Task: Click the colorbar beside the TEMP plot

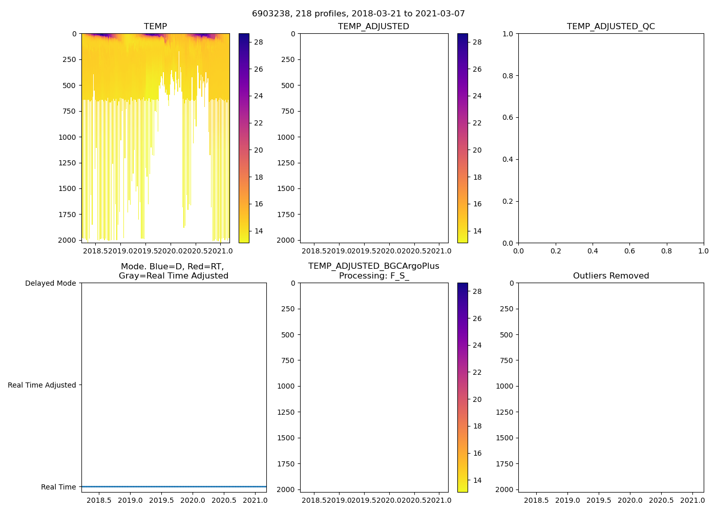Action: click(244, 138)
